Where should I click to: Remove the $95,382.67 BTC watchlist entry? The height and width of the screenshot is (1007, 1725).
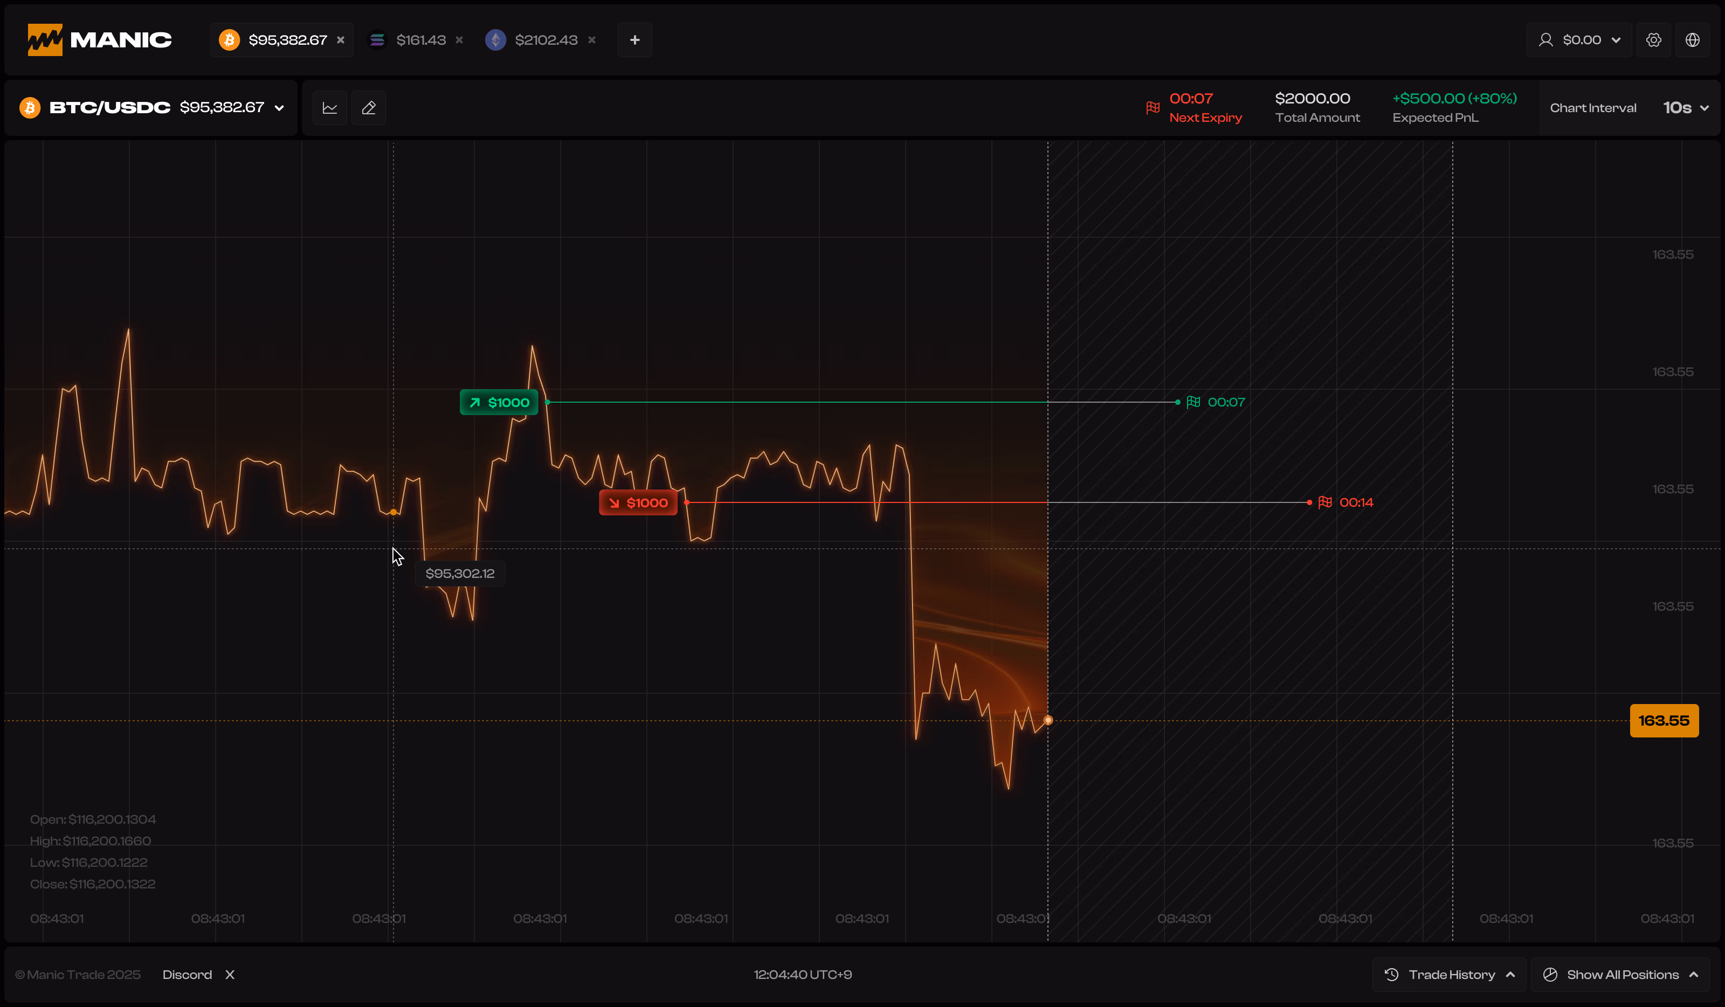pyautogui.click(x=341, y=40)
